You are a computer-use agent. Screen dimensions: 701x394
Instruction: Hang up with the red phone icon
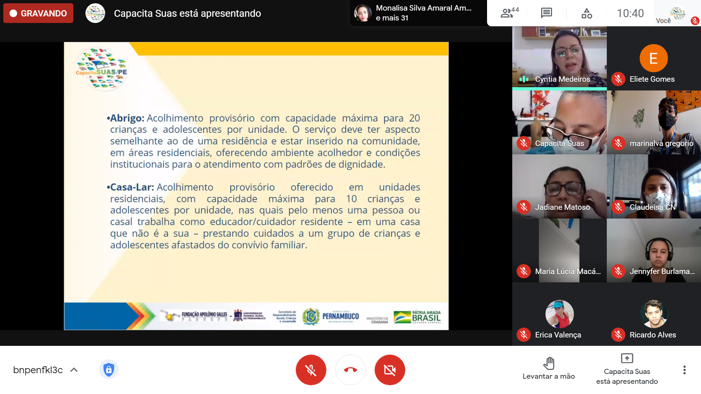pos(350,370)
